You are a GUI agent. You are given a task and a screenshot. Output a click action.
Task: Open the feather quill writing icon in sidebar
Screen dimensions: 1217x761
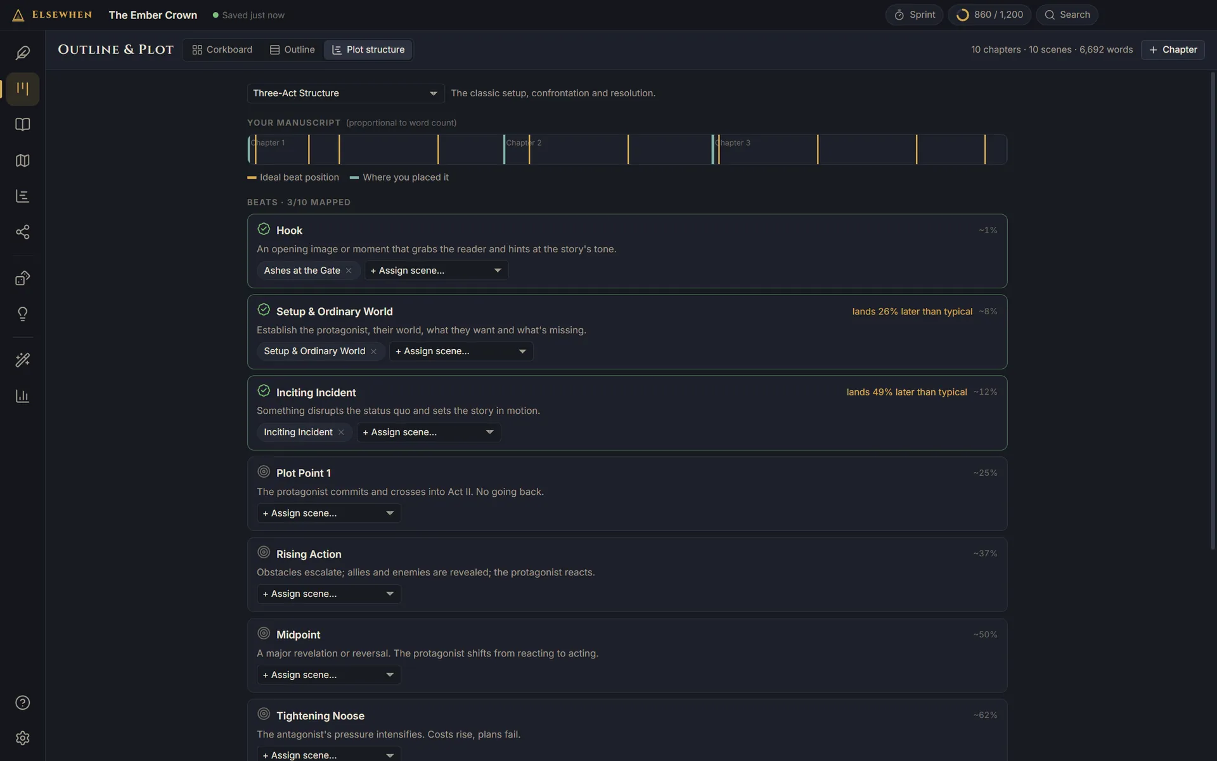point(22,53)
